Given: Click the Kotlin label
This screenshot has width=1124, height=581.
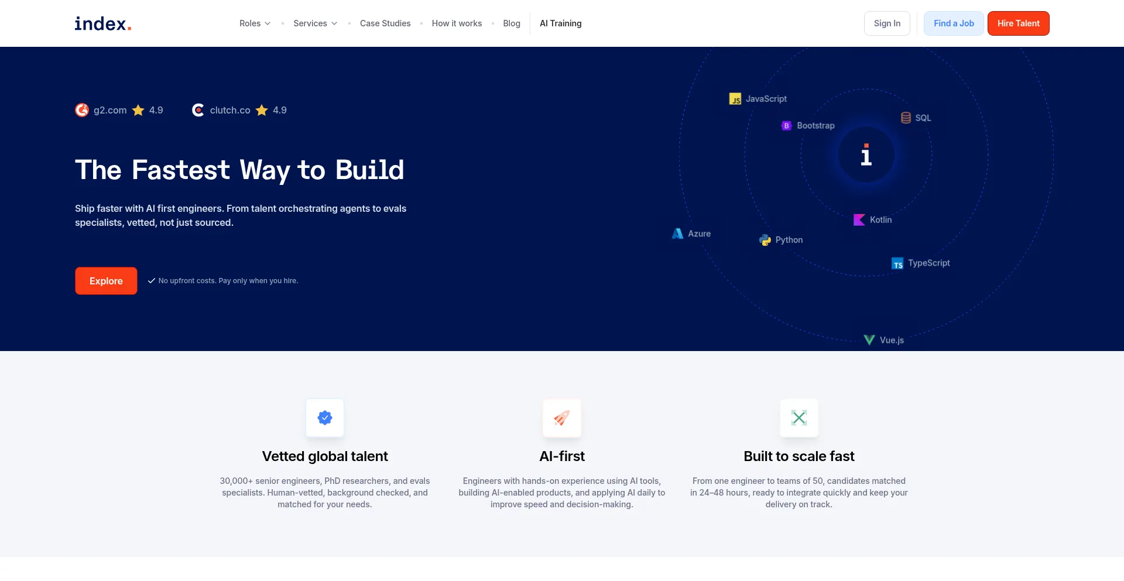Looking at the screenshot, I should [x=881, y=220].
